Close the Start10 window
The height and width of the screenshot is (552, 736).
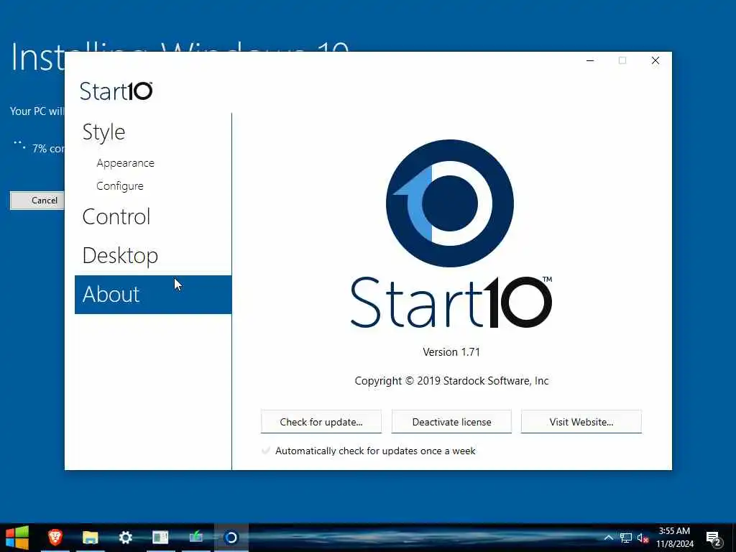(x=655, y=60)
